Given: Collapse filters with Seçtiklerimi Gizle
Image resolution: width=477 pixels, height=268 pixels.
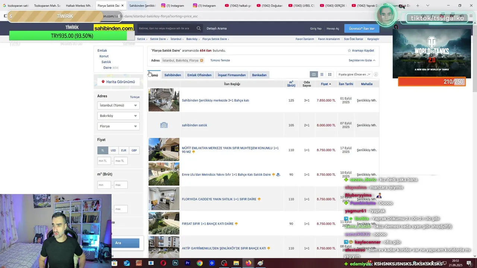Looking at the screenshot, I should click(x=362, y=60).
